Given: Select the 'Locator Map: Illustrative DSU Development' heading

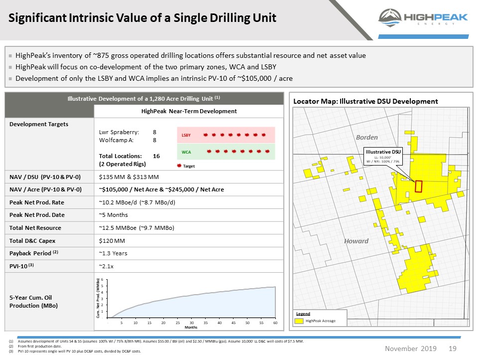Looking at the screenshot, I should [365, 101].
